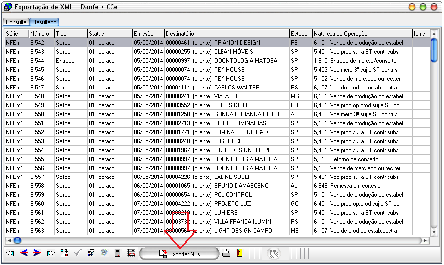Click the Icms column header

coord(421,34)
